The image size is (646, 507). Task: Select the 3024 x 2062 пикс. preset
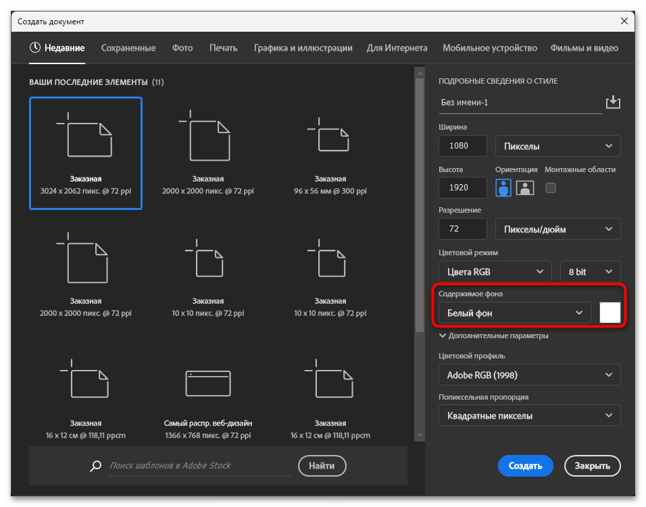tap(86, 153)
